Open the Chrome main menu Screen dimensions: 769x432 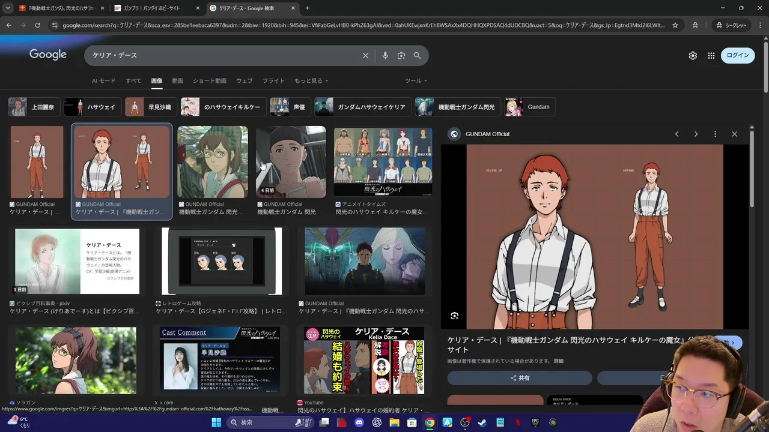click(760, 25)
